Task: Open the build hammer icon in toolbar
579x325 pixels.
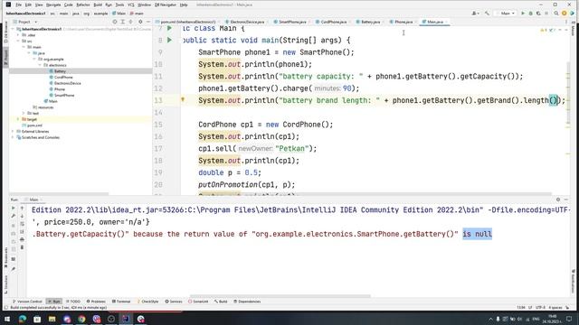Action: (487, 14)
